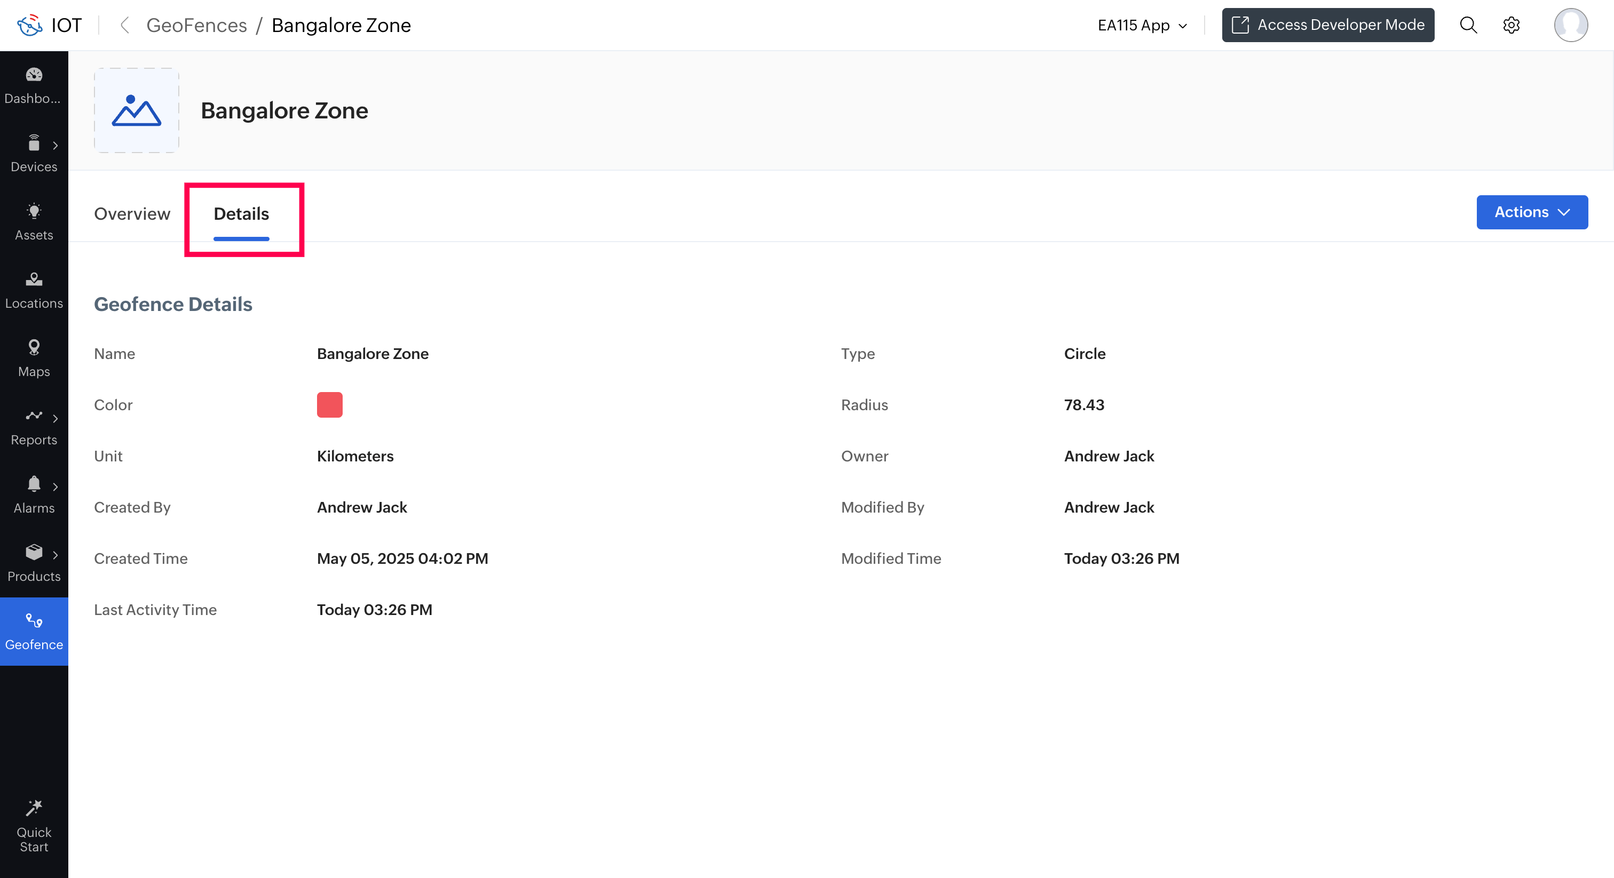Click the search magnifier icon
This screenshot has height=878, width=1614.
point(1468,25)
